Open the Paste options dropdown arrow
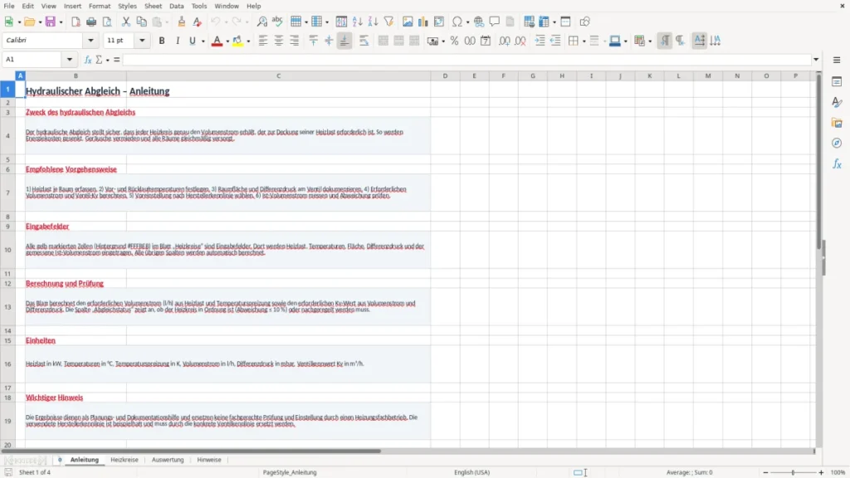850x478 pixels. [167, 22]
